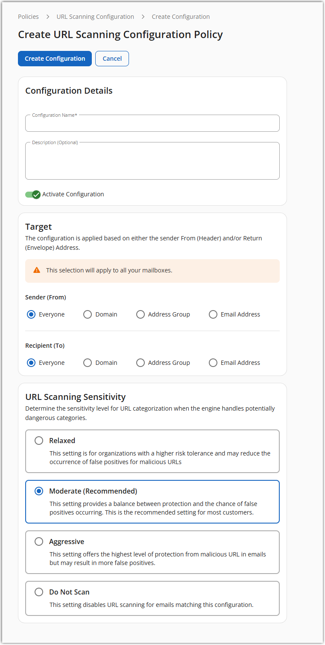Open URL Scanning Configuration breadcrumb
This screenshot has width=325, height=645.
95,17
